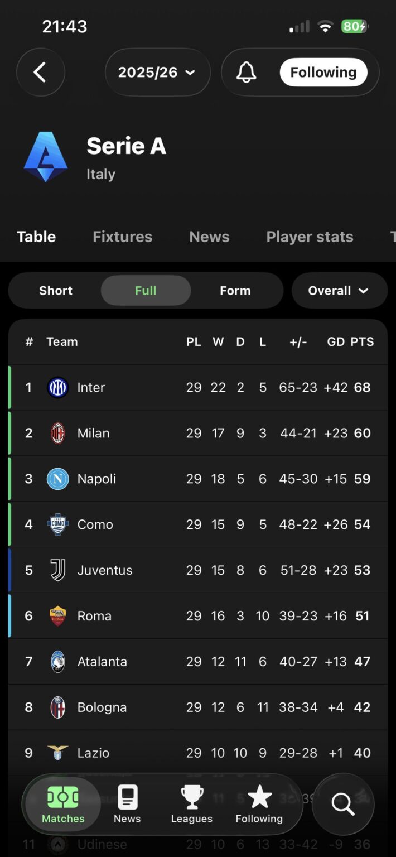Select the Matches icon in bottom bar
This screenshot has height=857, width=396.
[62, 803]
